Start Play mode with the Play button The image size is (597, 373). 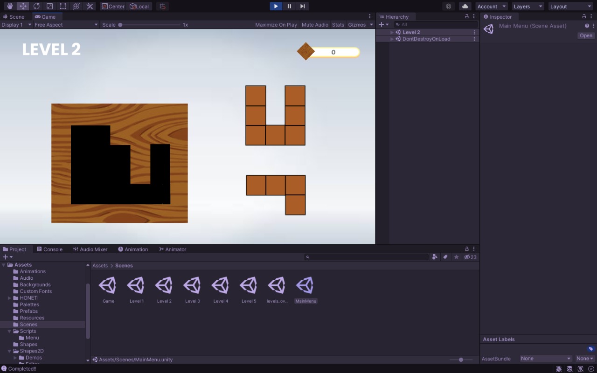coord(276,6)
